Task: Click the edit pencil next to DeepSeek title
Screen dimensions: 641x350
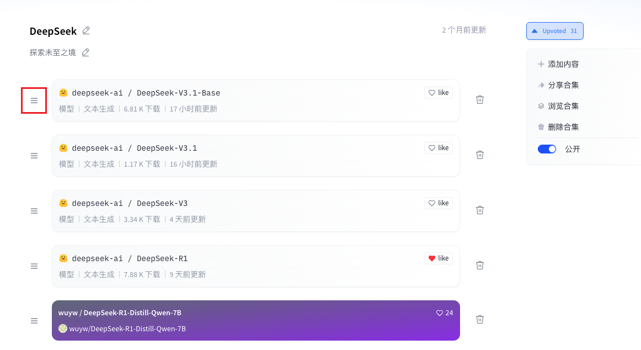Action: (86, 31)
